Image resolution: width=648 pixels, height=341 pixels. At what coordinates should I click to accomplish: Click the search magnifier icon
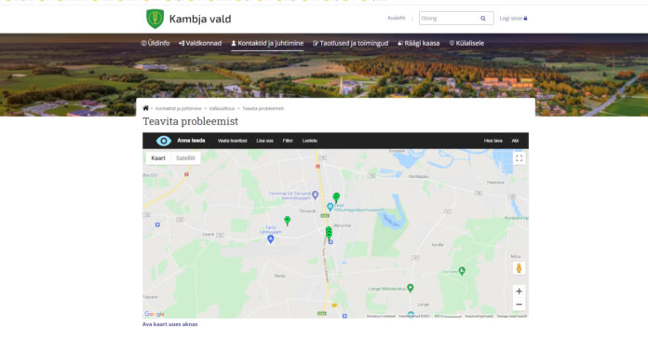point(482,19)
